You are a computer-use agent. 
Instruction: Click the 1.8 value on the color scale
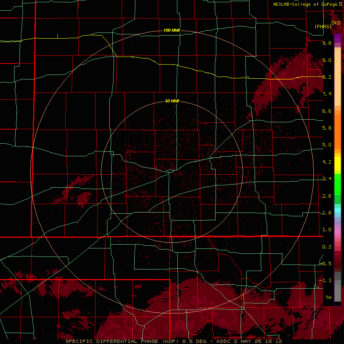[327, 213]
